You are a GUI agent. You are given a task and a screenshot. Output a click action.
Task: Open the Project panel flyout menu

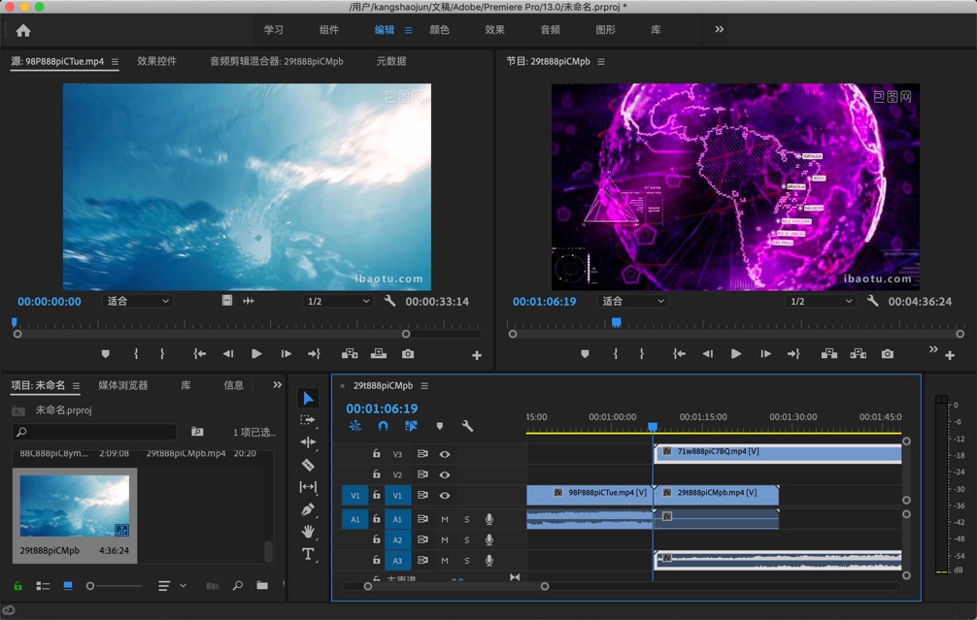[x=76, y=385]
